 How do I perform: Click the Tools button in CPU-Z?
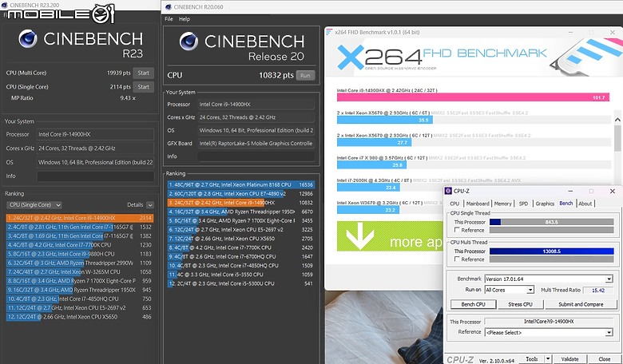tap(532, 359)
